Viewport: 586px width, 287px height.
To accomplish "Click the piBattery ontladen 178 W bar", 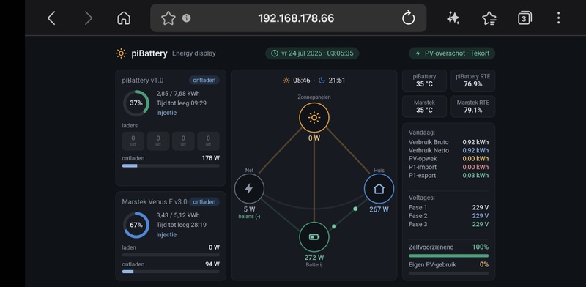I will pos(171,165).
